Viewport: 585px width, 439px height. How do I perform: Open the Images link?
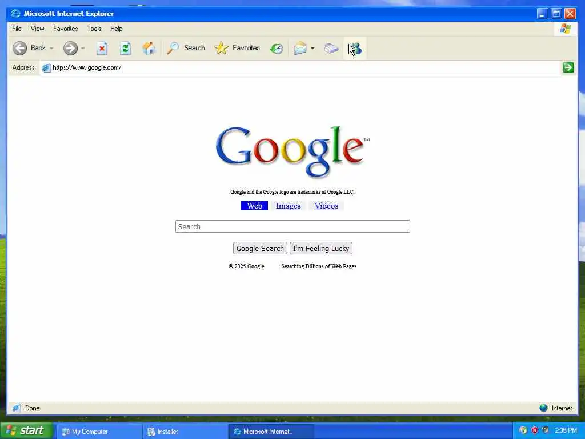click(x=288, y=206)
